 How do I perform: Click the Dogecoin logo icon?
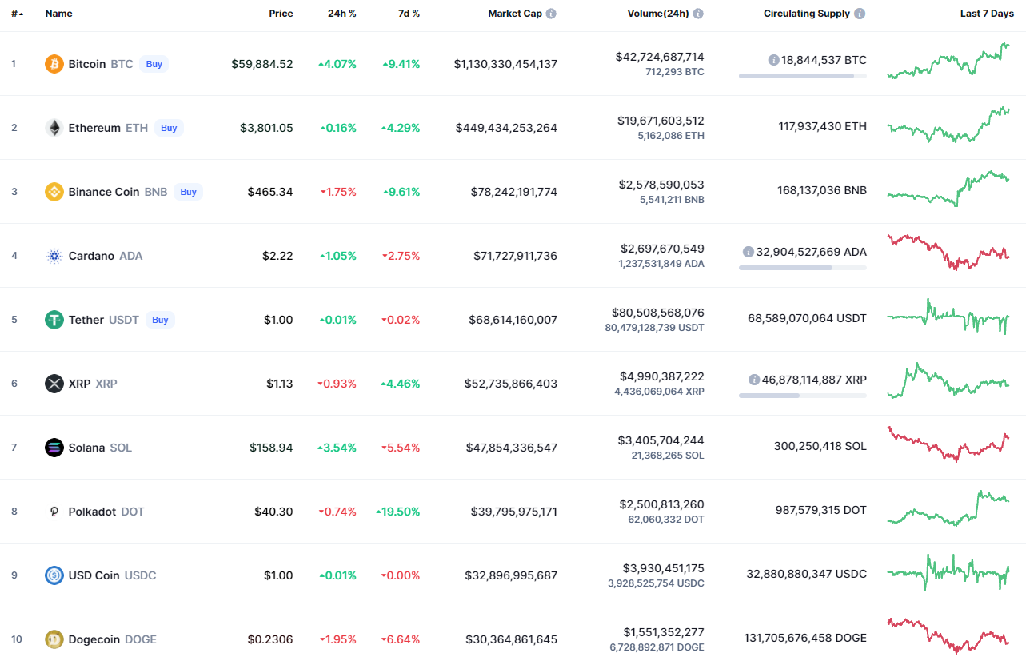click(54, 639)
